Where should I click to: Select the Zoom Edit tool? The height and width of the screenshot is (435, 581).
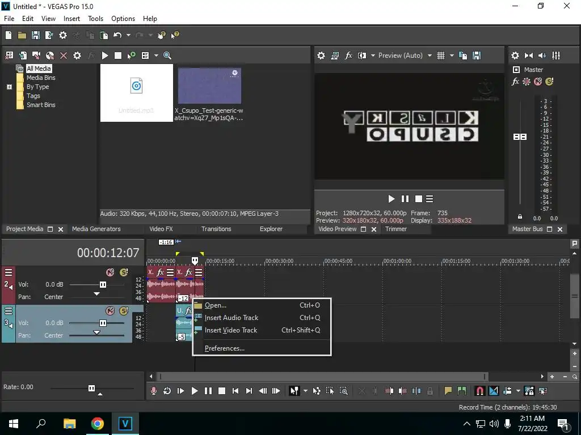(x=343, y=391)
